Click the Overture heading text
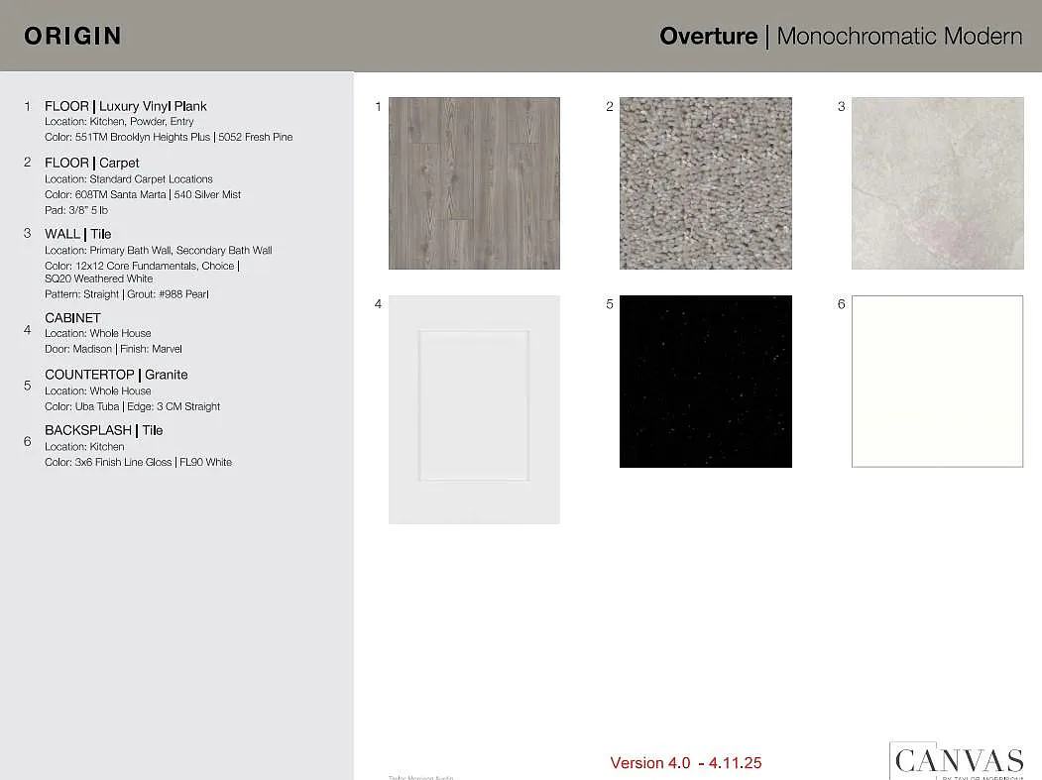Screen dimensions: 1042x780 (x=708, y=37)
